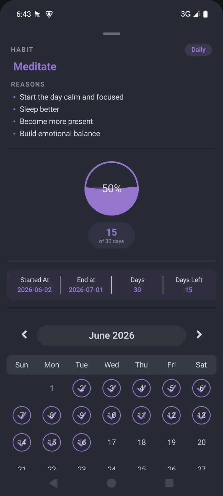Select day 1 in the calendar

[52, 388]
